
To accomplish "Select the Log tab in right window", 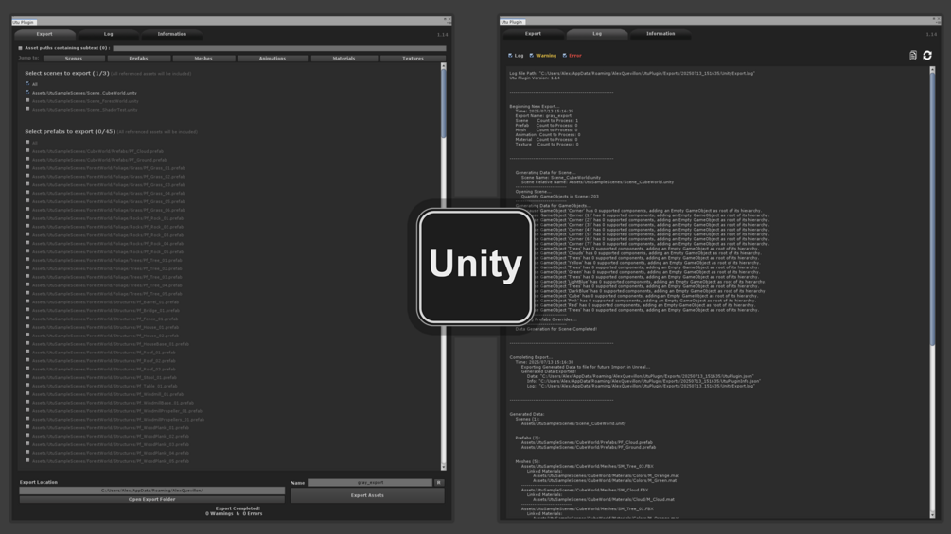I will click(x=597, y=34).
